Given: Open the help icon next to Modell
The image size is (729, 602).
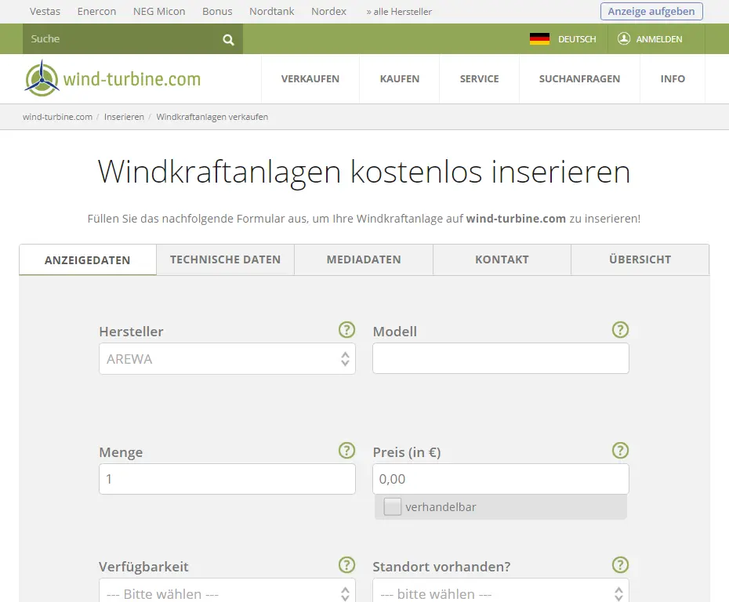Looking at the screenshot, I should [x=620, y=330].
